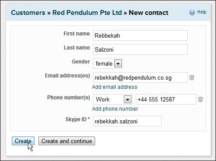Open Red Pendulum Pte Ltd breadcrumb
Viewport: 216px width, 161px height.
click(87, 13)
